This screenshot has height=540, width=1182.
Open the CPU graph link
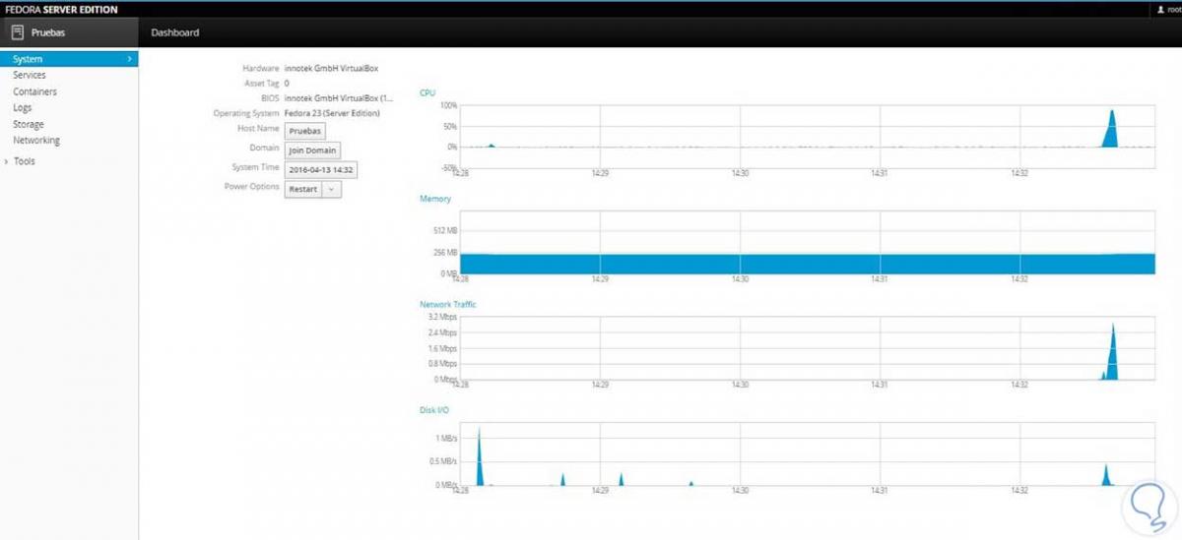(427, 92)
